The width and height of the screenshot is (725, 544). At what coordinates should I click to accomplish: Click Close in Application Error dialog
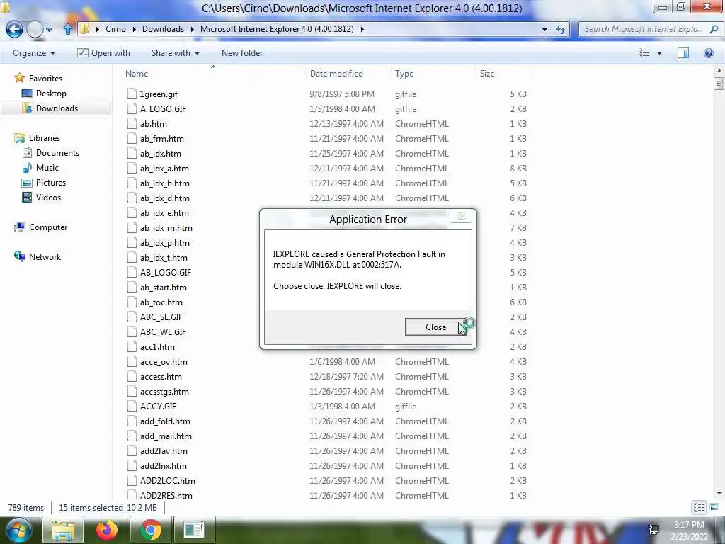(x=435, y=327)
